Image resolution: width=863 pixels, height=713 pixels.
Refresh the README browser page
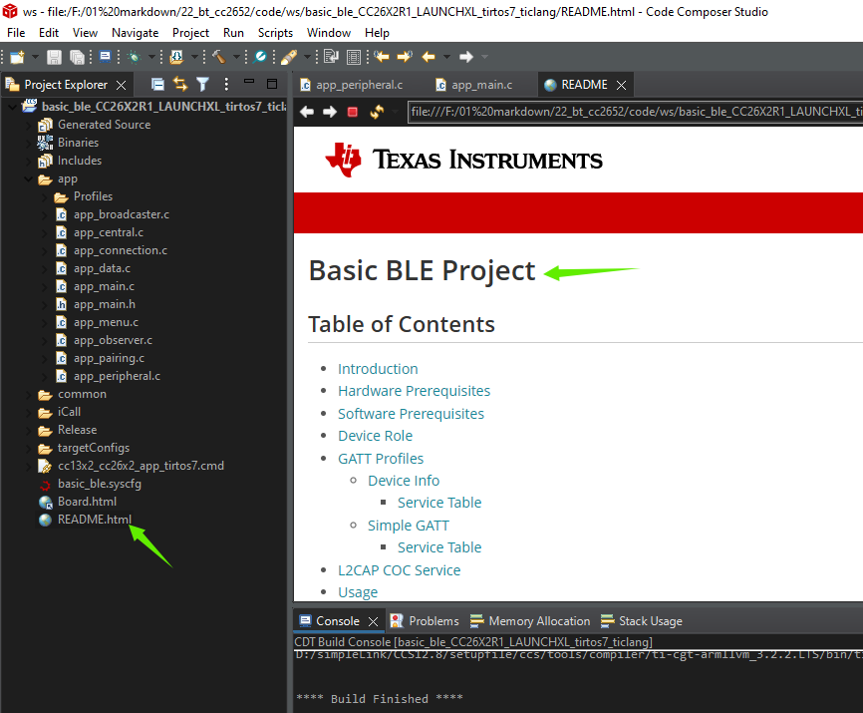coord(377,113)
